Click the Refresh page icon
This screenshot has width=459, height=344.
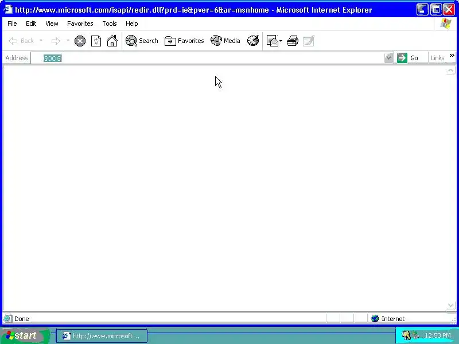tap(96, 41)
